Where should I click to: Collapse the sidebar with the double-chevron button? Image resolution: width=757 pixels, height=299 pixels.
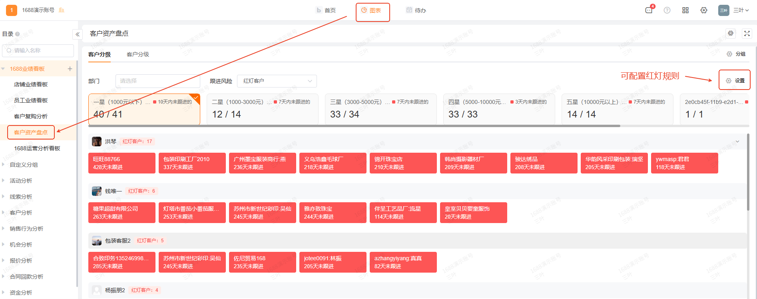click(x=78, y=34)
